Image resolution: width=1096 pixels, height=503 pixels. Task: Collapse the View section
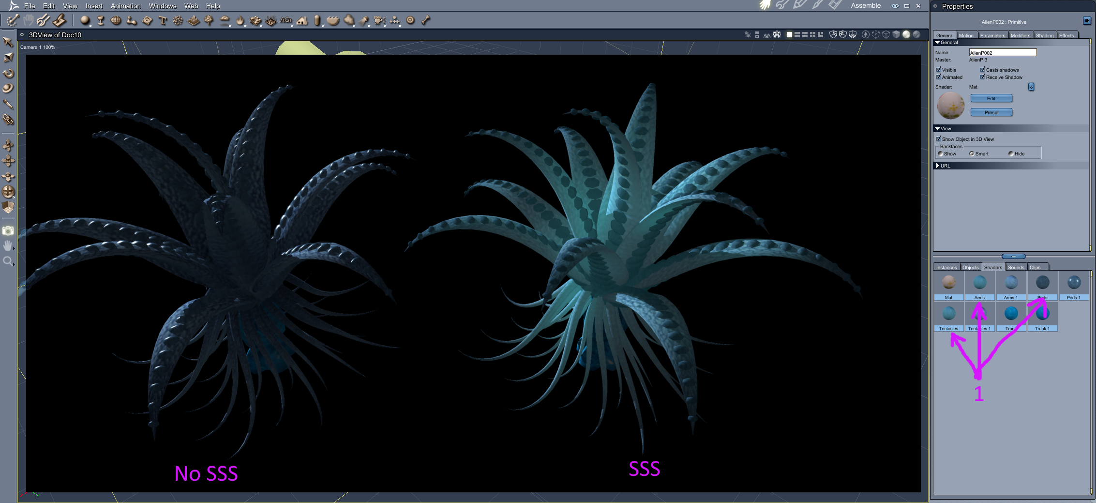pos(937,129)
